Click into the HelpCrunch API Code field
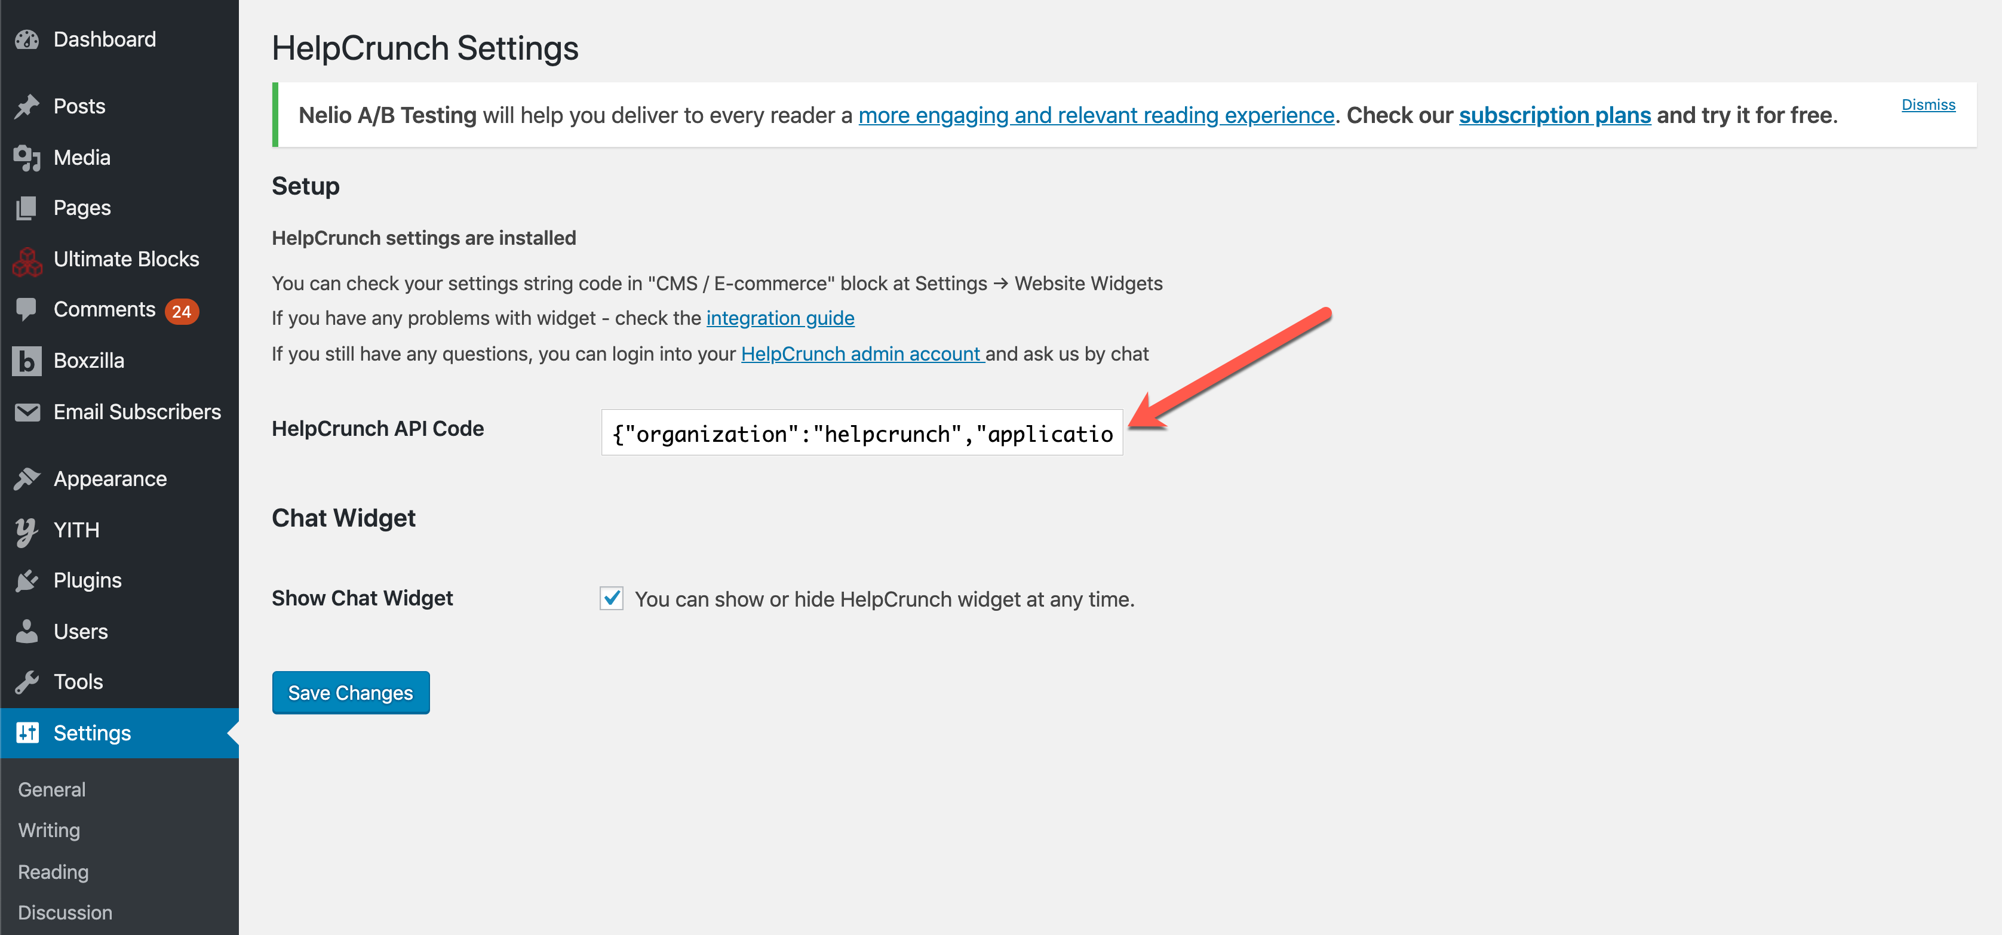The width and height of the screenshot is (2002, 935). coord(862,433)
